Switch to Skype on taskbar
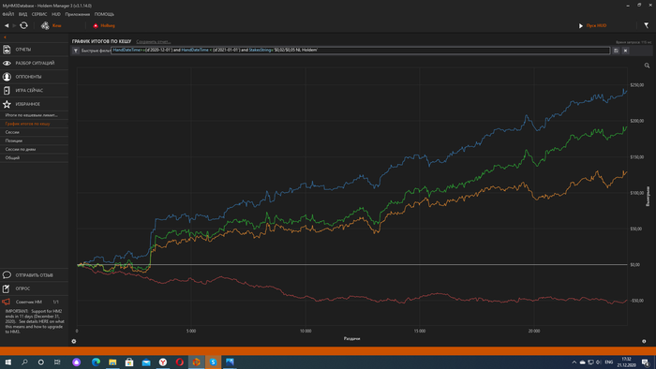 pyautogui.click(x=213, y=362)
